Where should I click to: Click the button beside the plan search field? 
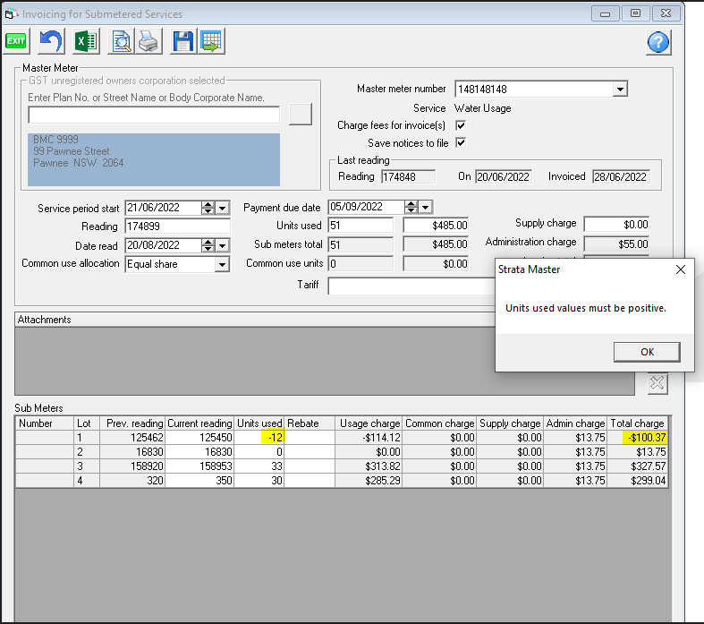300,114
